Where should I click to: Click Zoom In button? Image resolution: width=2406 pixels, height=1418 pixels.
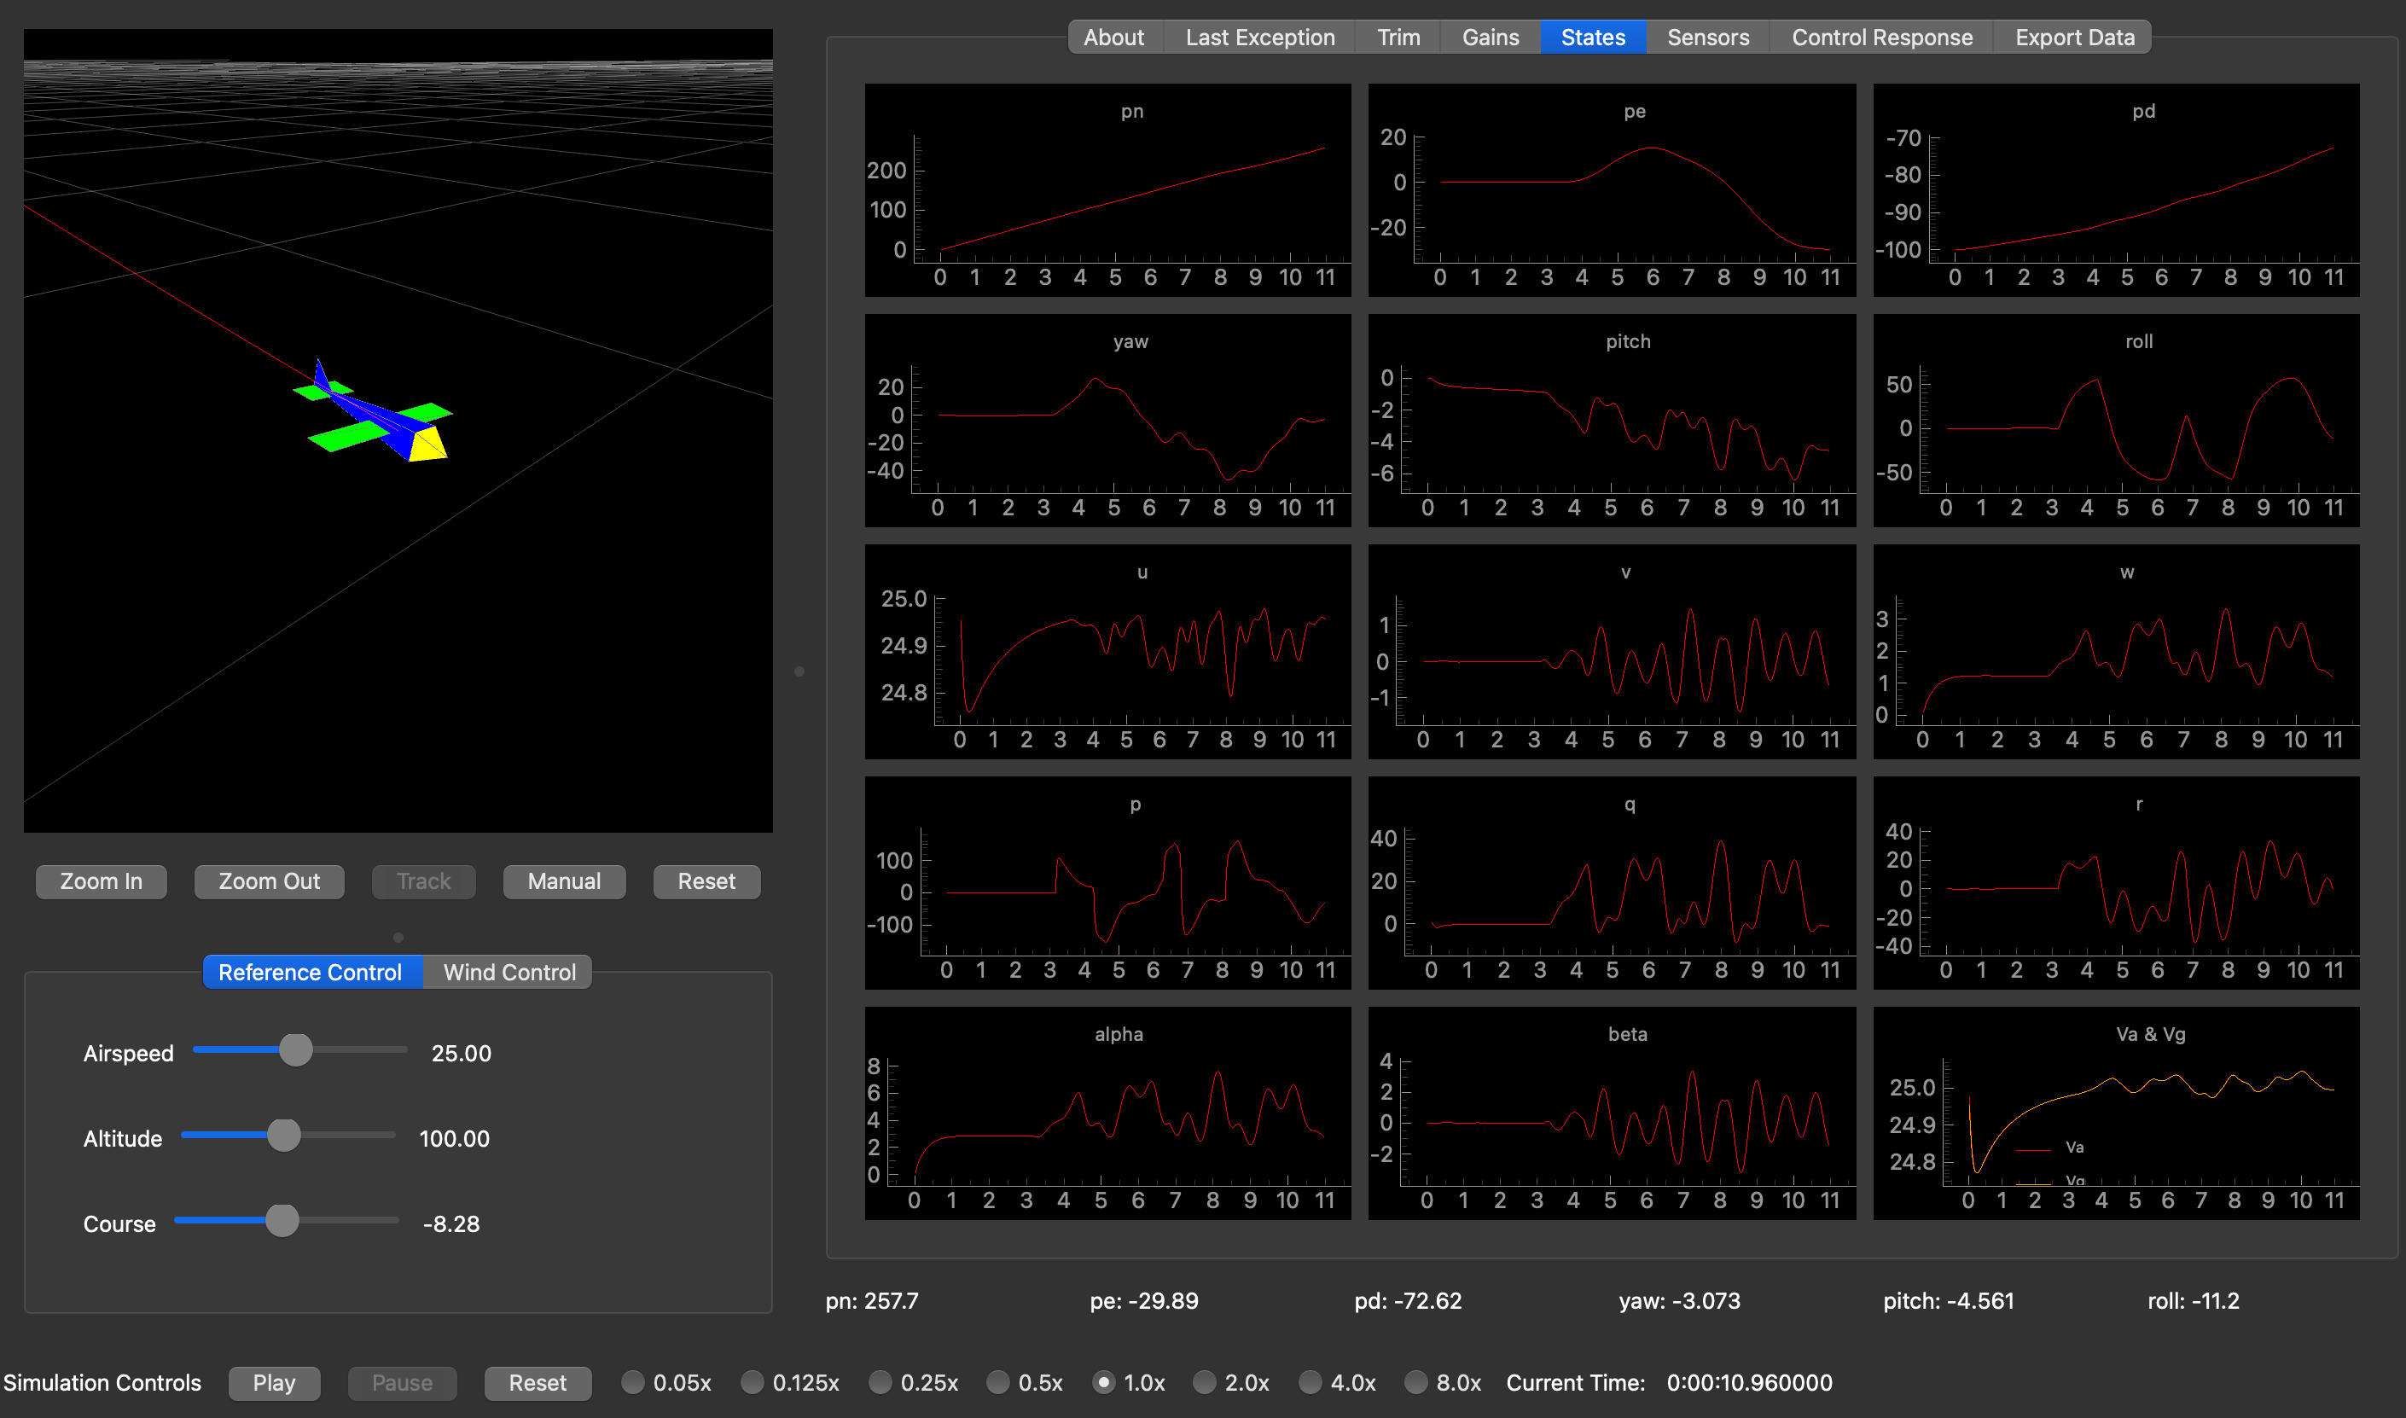[102, 881]
